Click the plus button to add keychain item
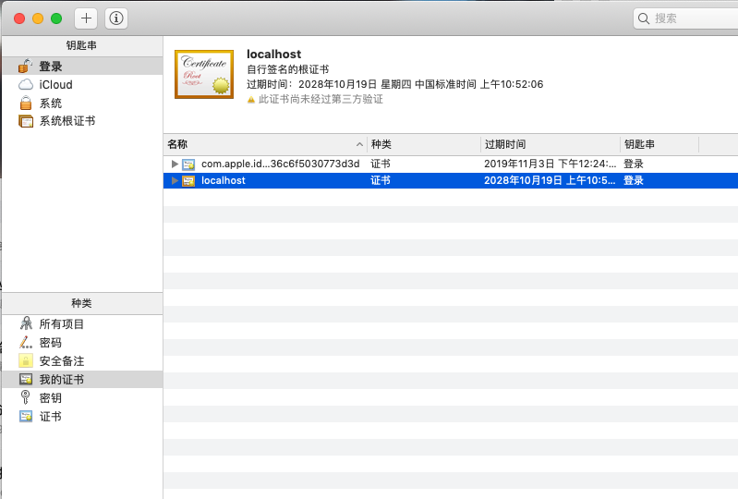This screenshot has width=738, height=499. (x=86, y=18)
